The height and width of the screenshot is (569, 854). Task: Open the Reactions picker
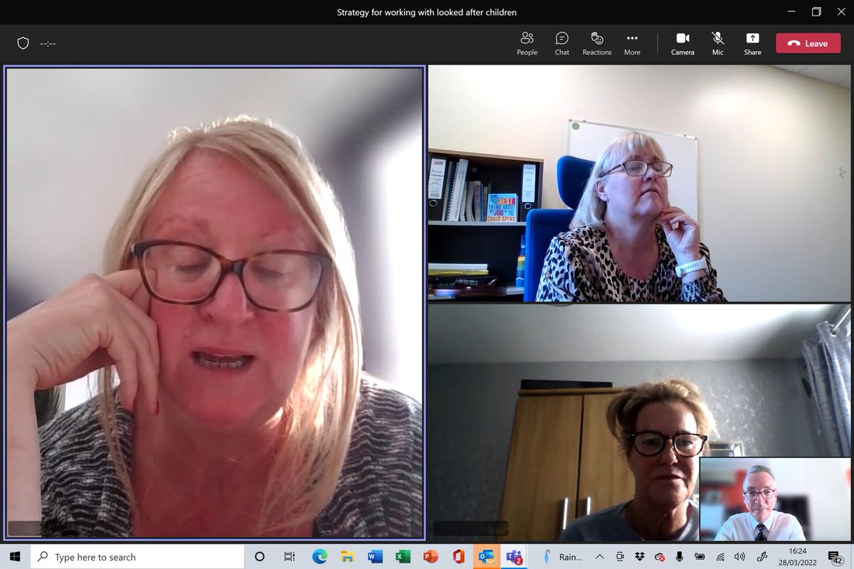tap(597, 43)
